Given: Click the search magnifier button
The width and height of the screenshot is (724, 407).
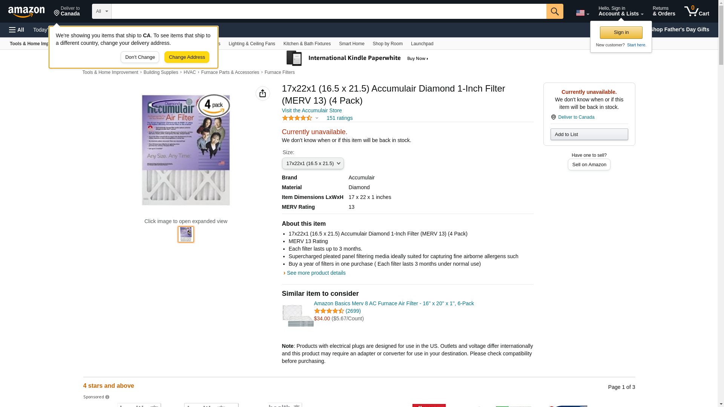Looking at the screenshot, I should click(x=554, y=11).
